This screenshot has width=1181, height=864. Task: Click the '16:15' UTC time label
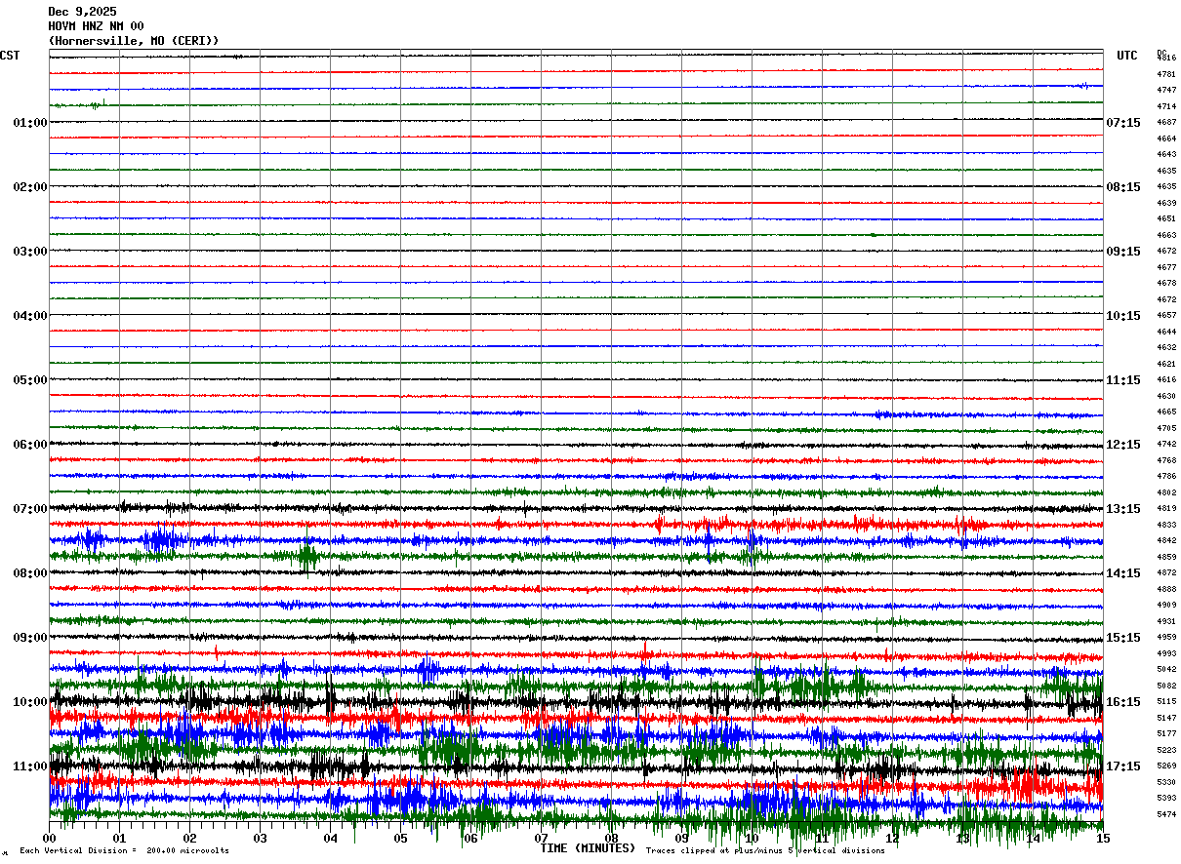click(1123, 702)
